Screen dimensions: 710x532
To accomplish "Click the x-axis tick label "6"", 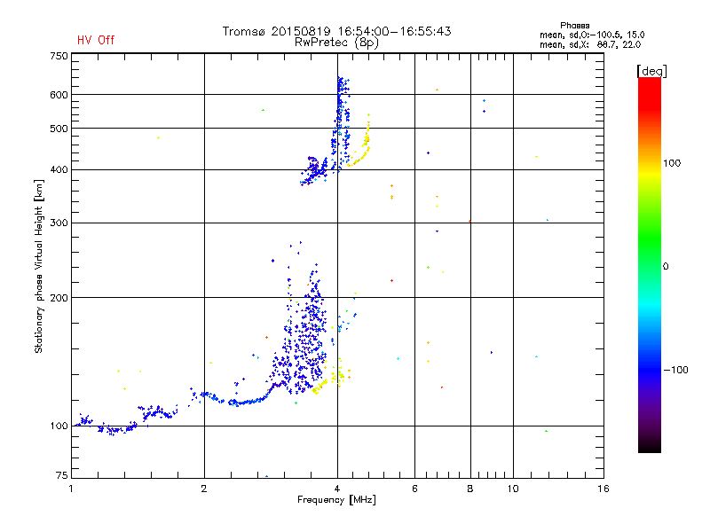I will coord(414,489).
